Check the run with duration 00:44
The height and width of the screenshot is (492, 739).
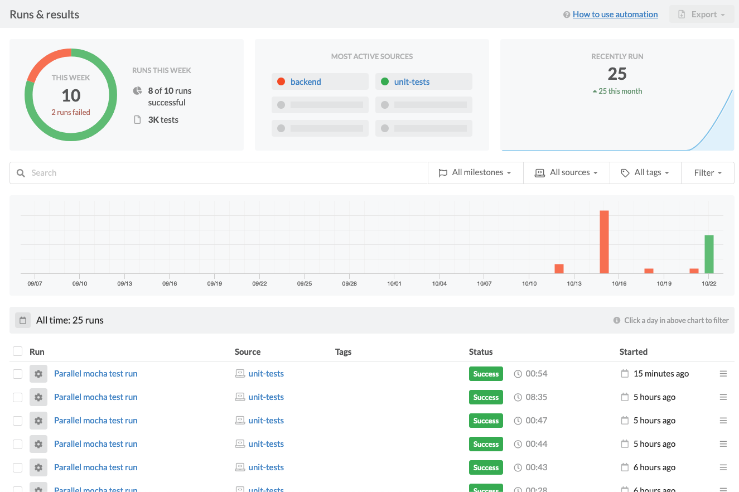coord(17,444)
